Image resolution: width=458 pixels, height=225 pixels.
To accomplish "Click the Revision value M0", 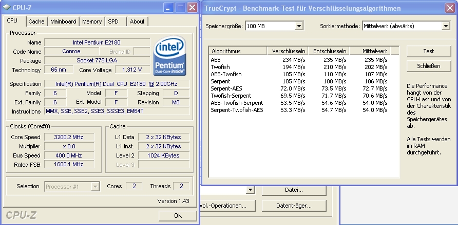I will (176, 102).
